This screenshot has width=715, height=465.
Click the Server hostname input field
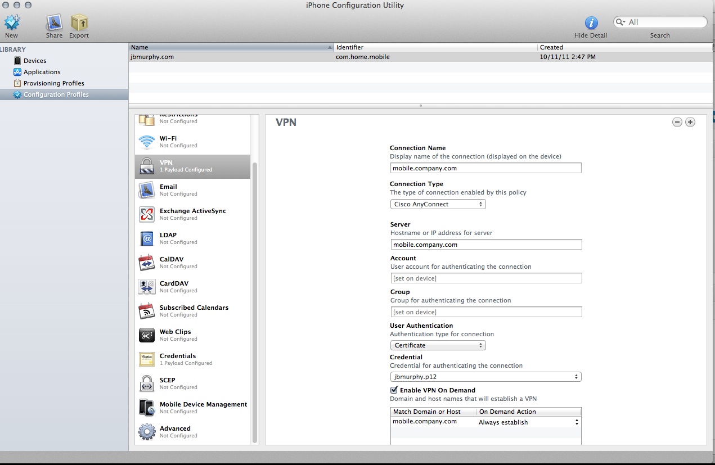(x=486, y=245)
